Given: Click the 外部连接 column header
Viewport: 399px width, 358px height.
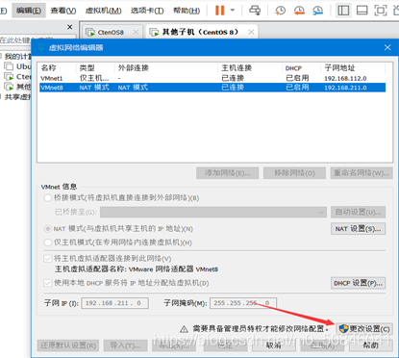Looking at the screenshot, I should tap(134, 68).
